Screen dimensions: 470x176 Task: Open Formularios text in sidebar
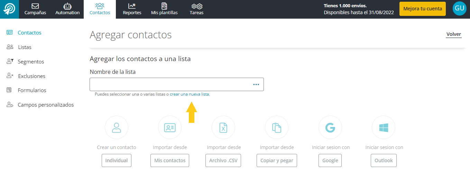click(x=32, y=90)
